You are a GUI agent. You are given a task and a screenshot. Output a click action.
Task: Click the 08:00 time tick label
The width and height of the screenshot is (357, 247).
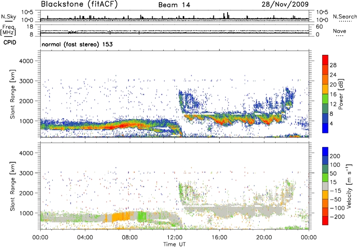point(130,238)
